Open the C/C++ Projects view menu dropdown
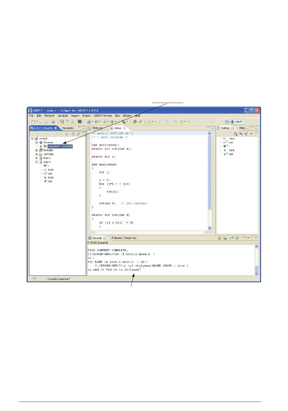288x411 pixels. tap(83, 133)
